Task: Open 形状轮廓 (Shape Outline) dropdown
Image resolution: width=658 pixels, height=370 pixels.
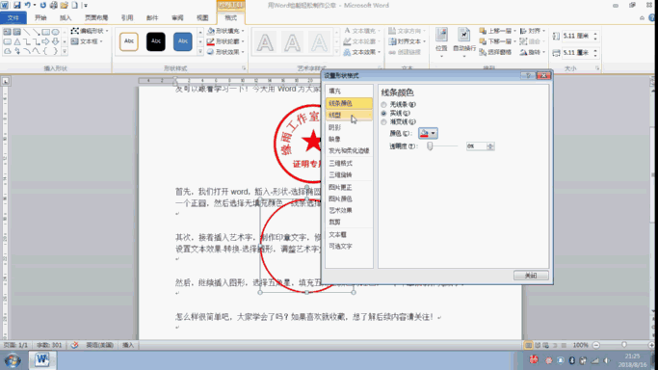Action: (225, 41)
